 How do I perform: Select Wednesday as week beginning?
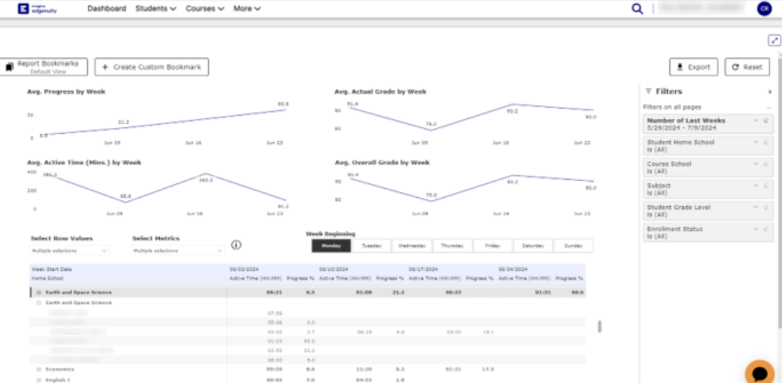pyautogui.click(x=412, y=246)
